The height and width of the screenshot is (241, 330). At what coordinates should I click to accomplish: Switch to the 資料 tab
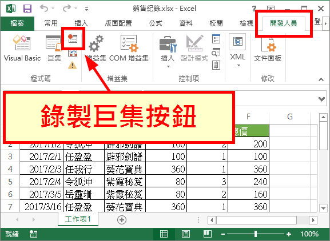pyautogui.click(x=186, y=23)
